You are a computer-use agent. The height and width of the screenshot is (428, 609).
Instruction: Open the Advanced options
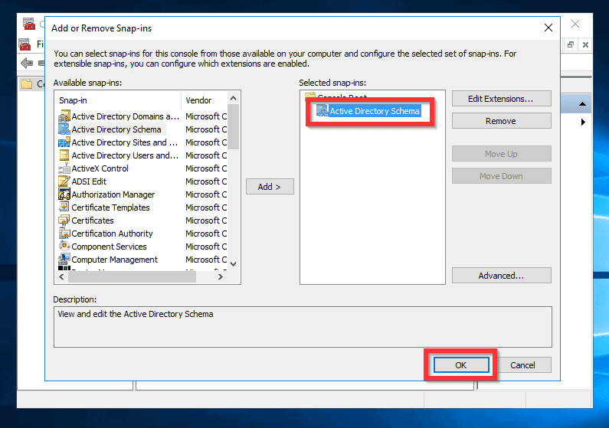point(501,275)
